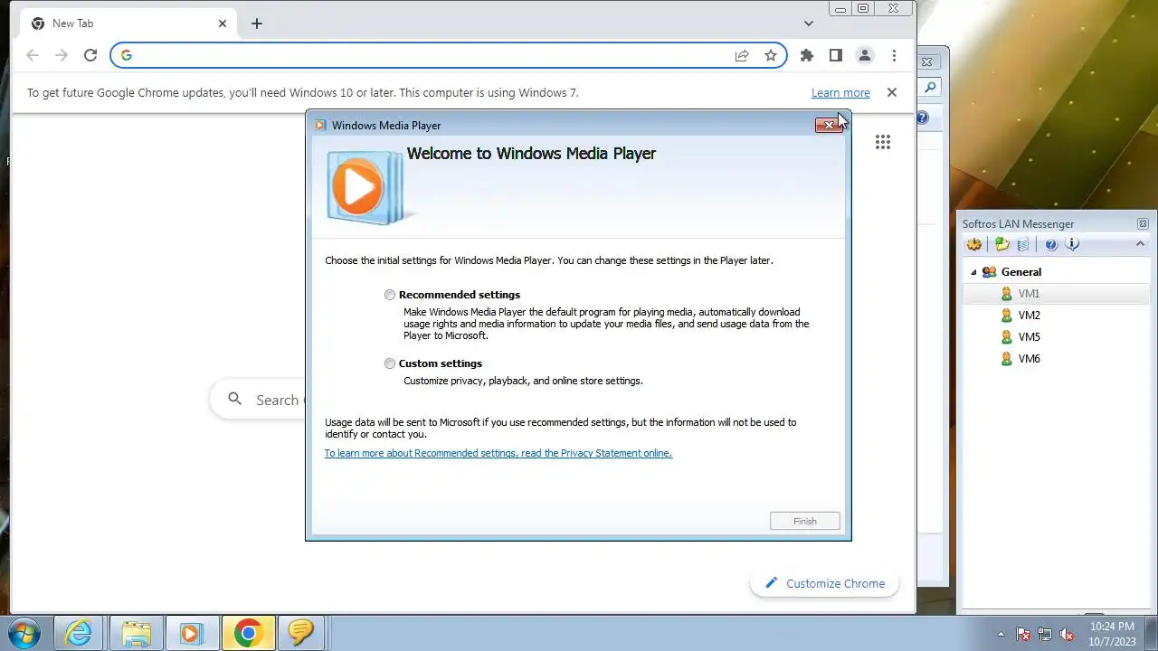This screenshot has width=1158, height=651.
Task: Click Chrome's forward navigation arrow
Action: 62,55
